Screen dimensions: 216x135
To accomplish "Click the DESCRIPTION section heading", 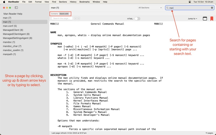I will coord(58,75).
